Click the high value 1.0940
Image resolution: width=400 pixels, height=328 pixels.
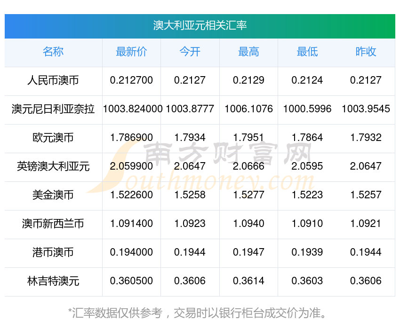point(248,224)
